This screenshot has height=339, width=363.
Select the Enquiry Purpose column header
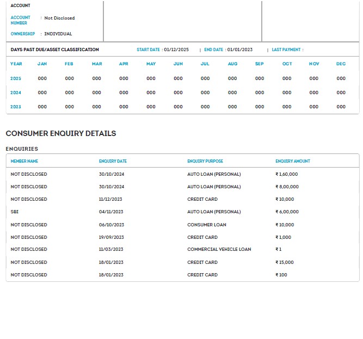tap(205, 161)
